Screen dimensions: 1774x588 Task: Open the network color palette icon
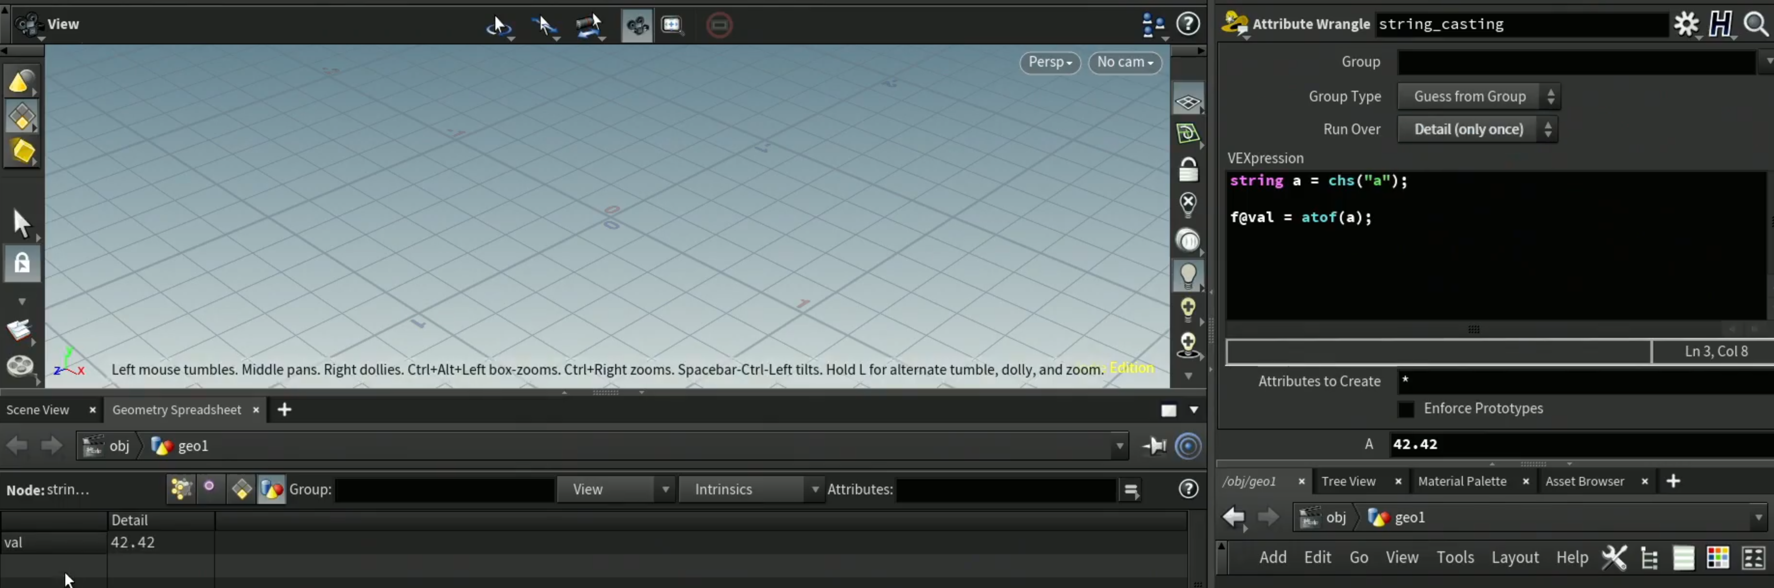click(1717, 558)
